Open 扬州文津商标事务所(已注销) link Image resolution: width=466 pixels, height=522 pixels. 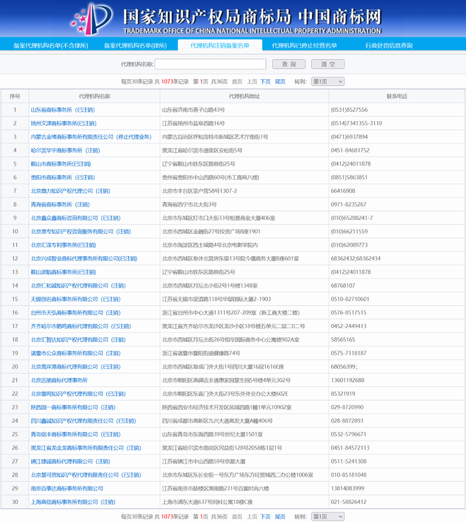tap(63, 123)
